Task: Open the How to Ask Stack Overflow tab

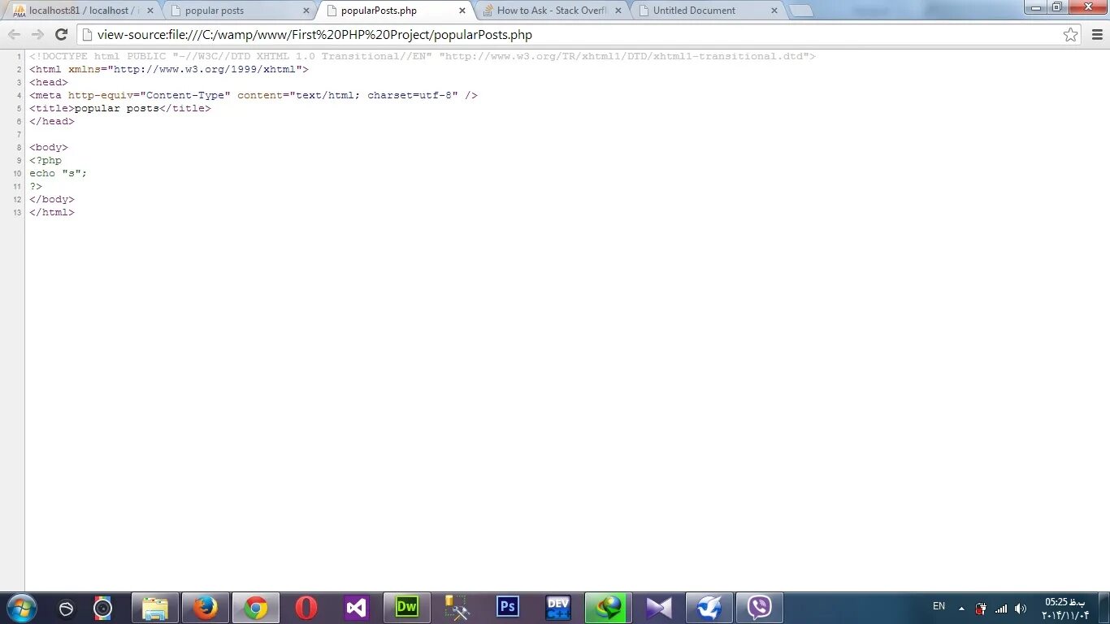Action: point(551,11)
